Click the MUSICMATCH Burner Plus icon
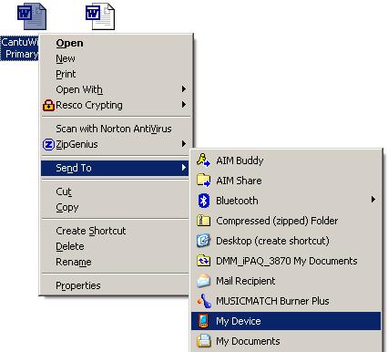Viewport: 388px width, 352px height. tap(204, 301)
